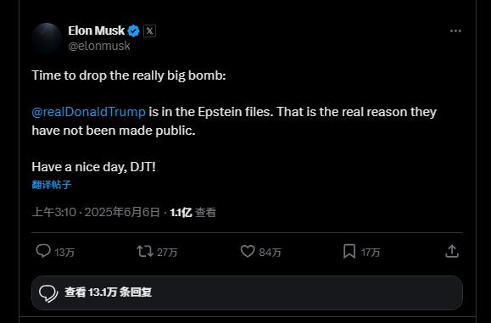Click the 17万 bookmarks count

pos(371,253)
